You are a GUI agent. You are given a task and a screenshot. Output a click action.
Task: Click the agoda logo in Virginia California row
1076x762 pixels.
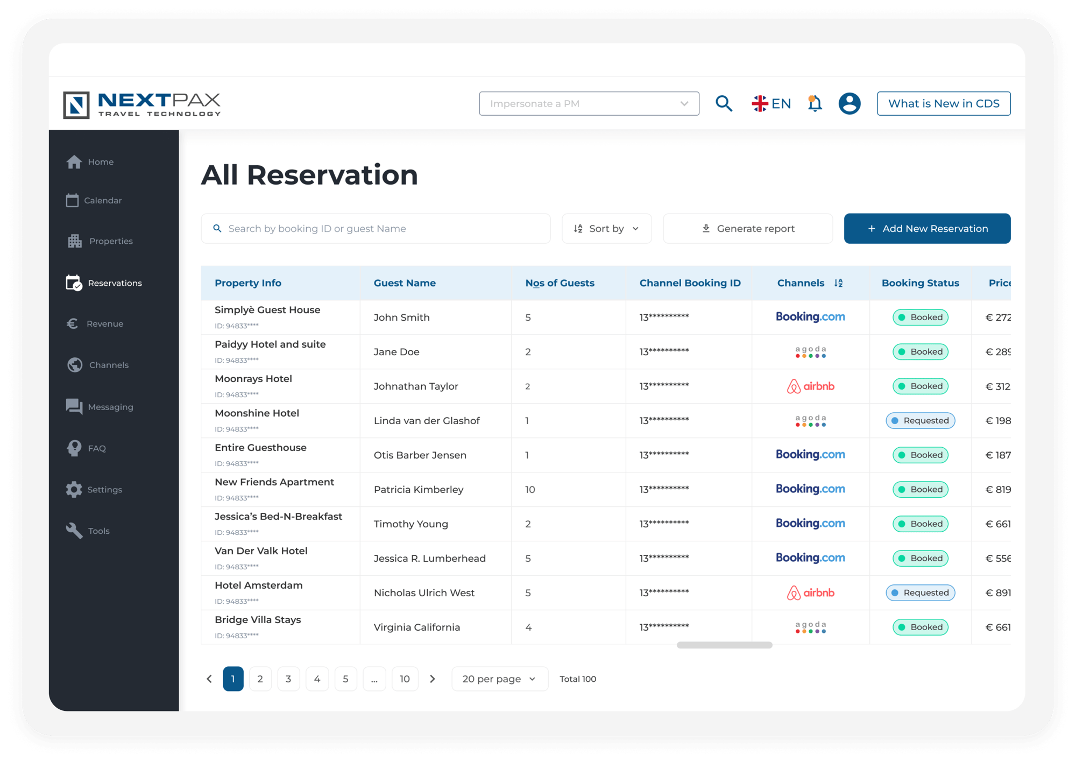click(810, 627)
